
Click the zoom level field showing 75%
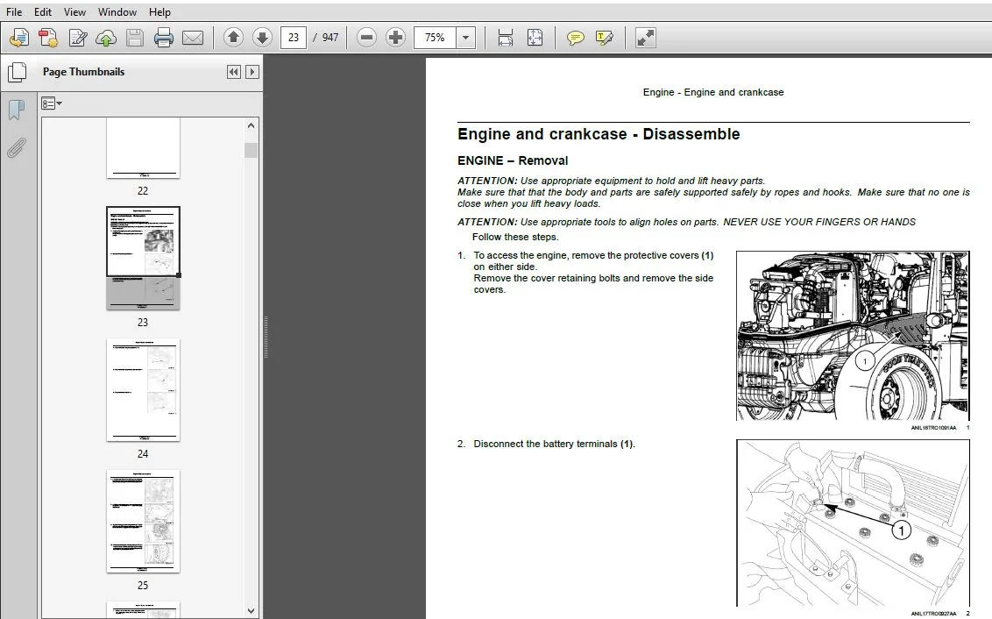coord(435,38)
